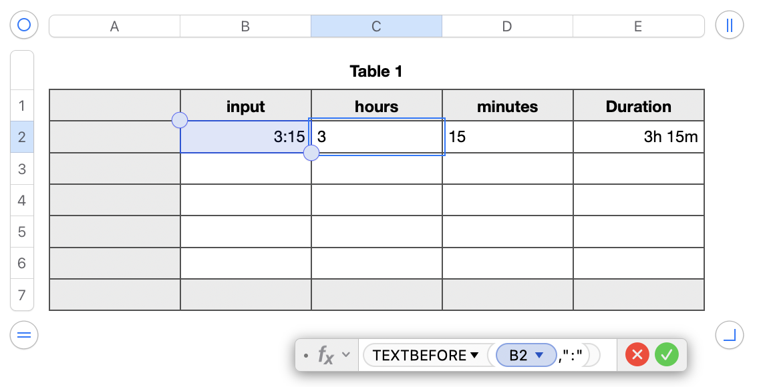Select row 5 header

pos(22,232)
